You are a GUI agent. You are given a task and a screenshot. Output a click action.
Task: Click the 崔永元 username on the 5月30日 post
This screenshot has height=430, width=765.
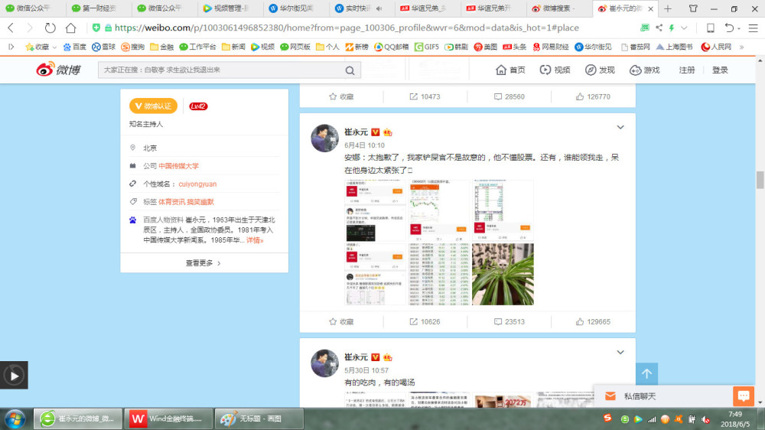coord(356,357)
